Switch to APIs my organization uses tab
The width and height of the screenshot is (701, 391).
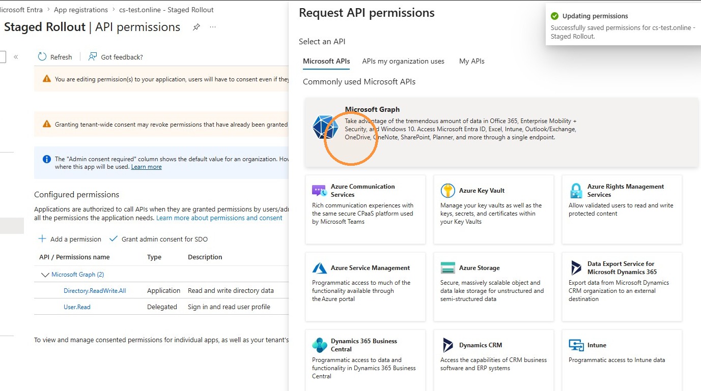[x=403, y=61]
